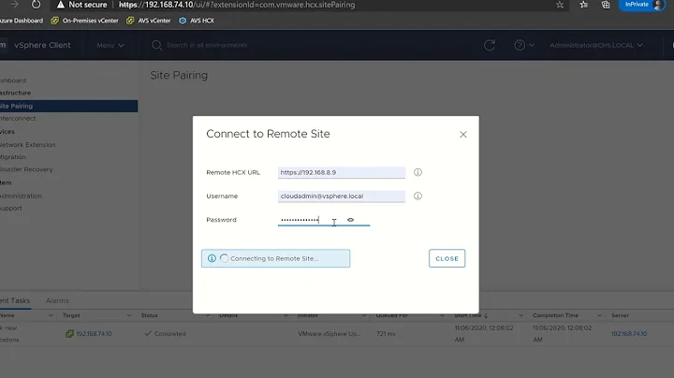Star this page as favorite
The image size is (674, 378).
pos(559,5)
